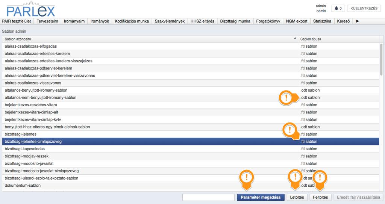
Task: Open Kereső menu
Action: tap(343, 21)
